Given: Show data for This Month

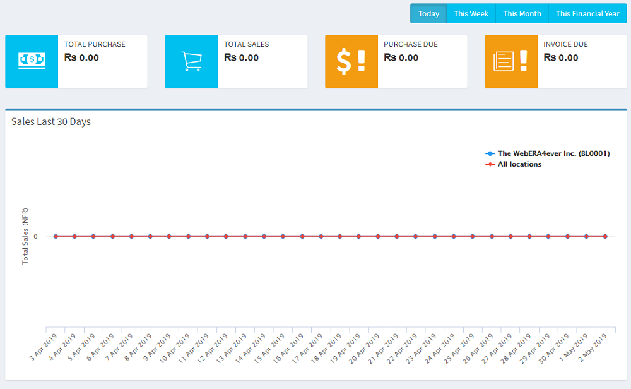Looking at the screenshot, I should tap(522, 14).
